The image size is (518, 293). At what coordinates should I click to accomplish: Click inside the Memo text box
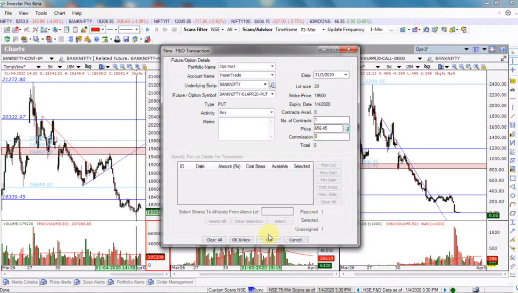click(246, 129)
